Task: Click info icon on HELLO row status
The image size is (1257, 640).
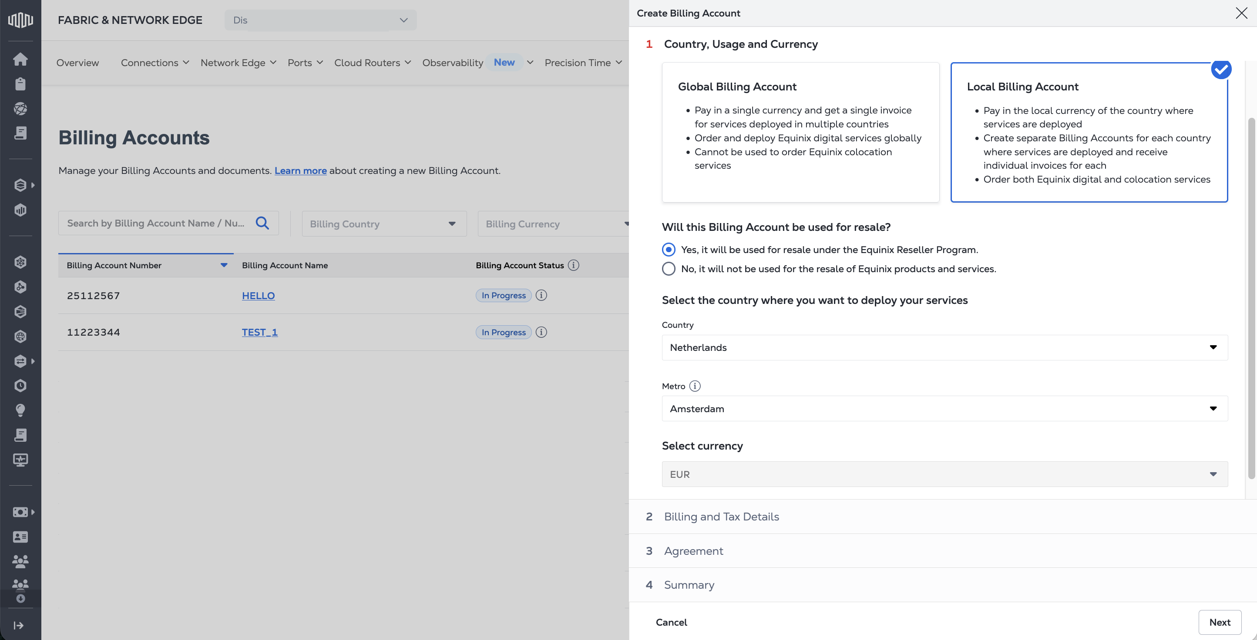Action: coord(541,295)
